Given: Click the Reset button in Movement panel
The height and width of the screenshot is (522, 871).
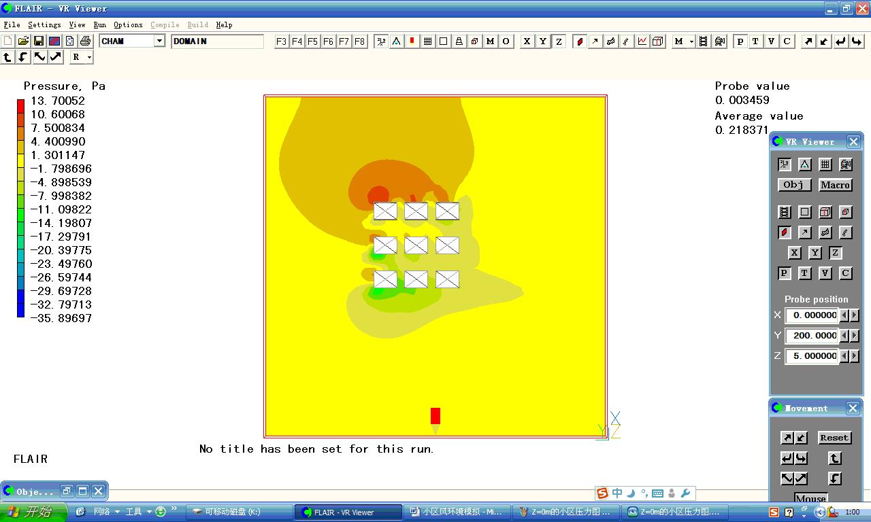Looking at the screenshot, I should click(834, 438).
